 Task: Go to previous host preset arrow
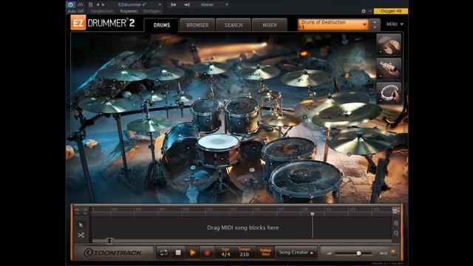coord(98,4)
